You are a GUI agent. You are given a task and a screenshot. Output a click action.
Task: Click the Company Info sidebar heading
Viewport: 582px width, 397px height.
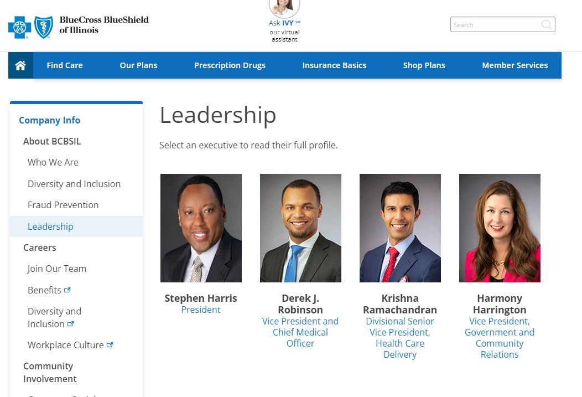tap(49, 120)
